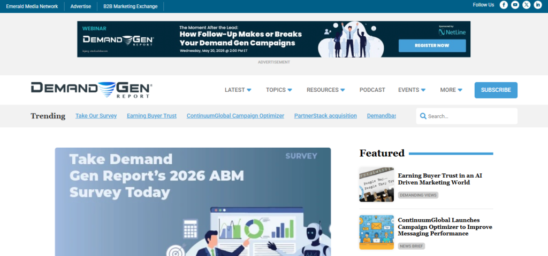Click the SURVEY label on hero image
This screenshot has height=256, width=548.
point(301,156)
